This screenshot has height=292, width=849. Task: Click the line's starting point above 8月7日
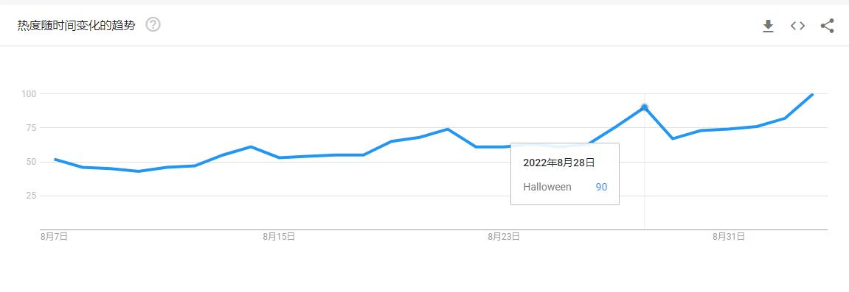(55, 159)
